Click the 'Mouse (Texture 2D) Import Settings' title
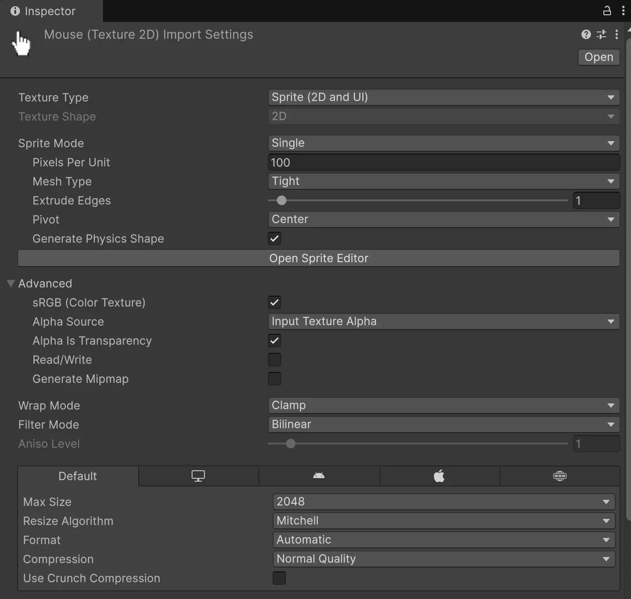 [x=149, y=35]
